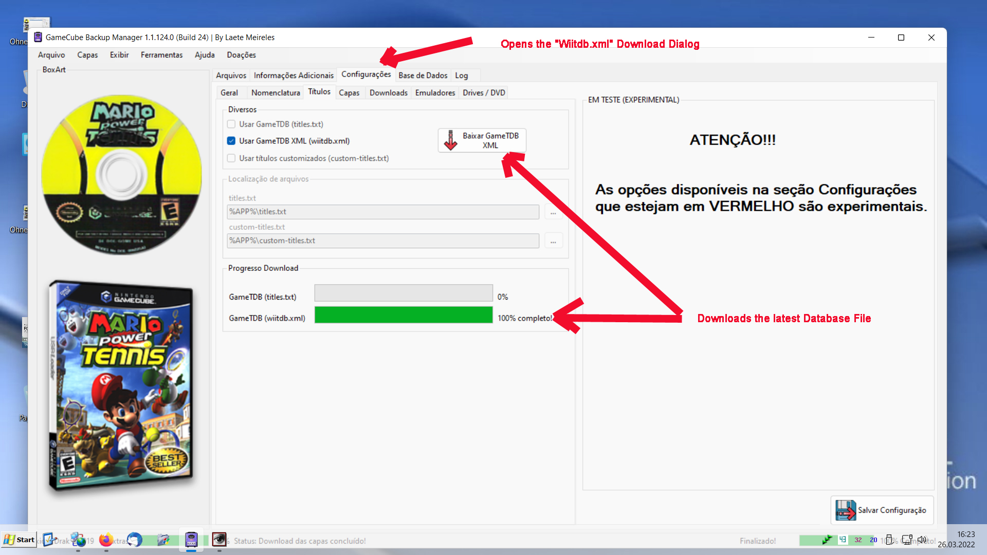
Task: Switch to GameCube Backup Manager taskbar icon
Action: coord(191,540)
